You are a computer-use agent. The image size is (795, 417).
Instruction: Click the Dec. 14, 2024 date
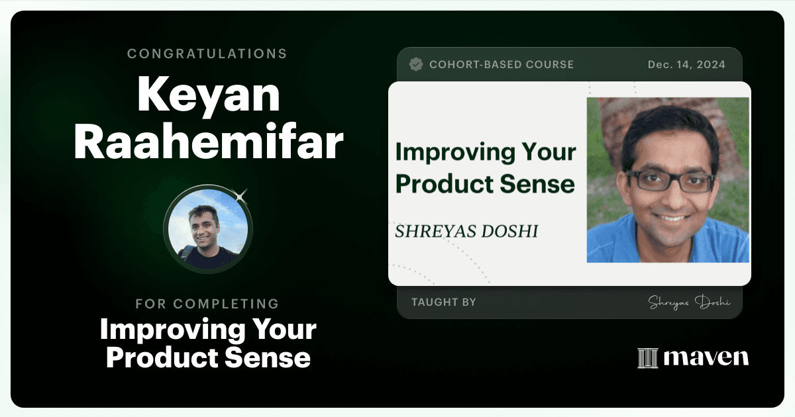[686, 65]
